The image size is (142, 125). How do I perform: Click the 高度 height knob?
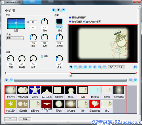pos(45,37)
